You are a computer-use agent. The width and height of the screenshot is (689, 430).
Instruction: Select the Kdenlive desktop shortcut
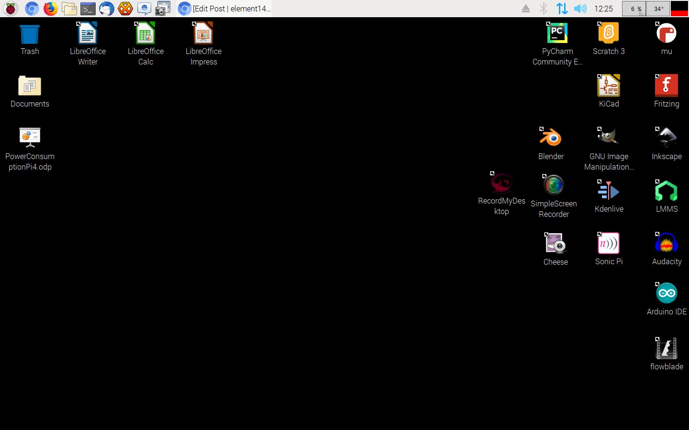pos(609,197)
